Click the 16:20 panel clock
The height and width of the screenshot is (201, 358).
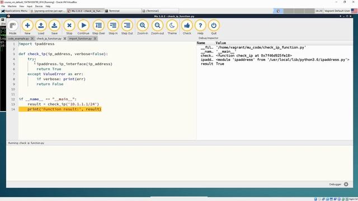[319, 11]
